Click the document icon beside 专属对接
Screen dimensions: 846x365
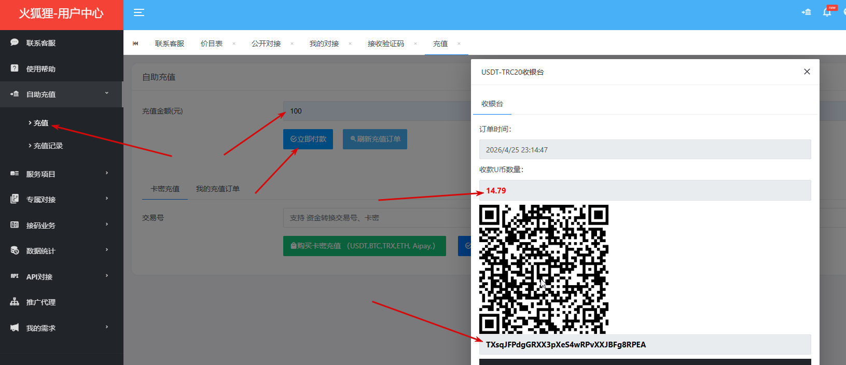point(15,199)
